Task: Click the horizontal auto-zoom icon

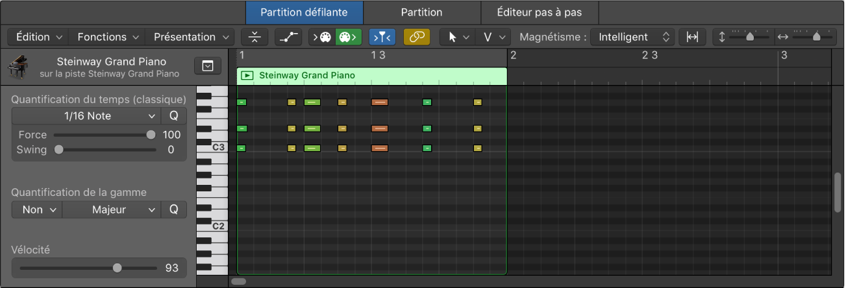Action: (693, 37)
